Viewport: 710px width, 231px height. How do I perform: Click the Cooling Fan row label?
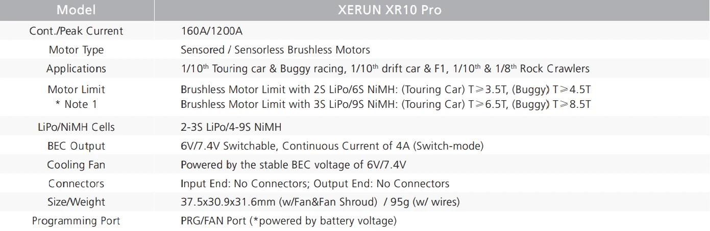tap(76, 165)
